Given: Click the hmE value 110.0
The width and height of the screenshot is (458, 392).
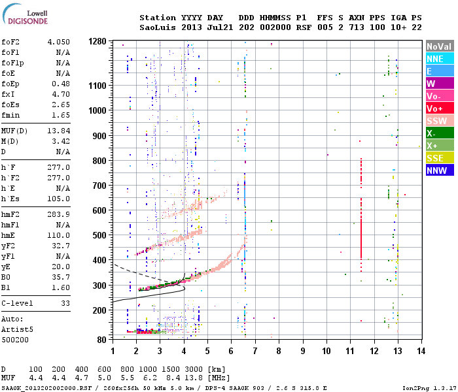Looking at the screenshot, I should pos(59,235).
